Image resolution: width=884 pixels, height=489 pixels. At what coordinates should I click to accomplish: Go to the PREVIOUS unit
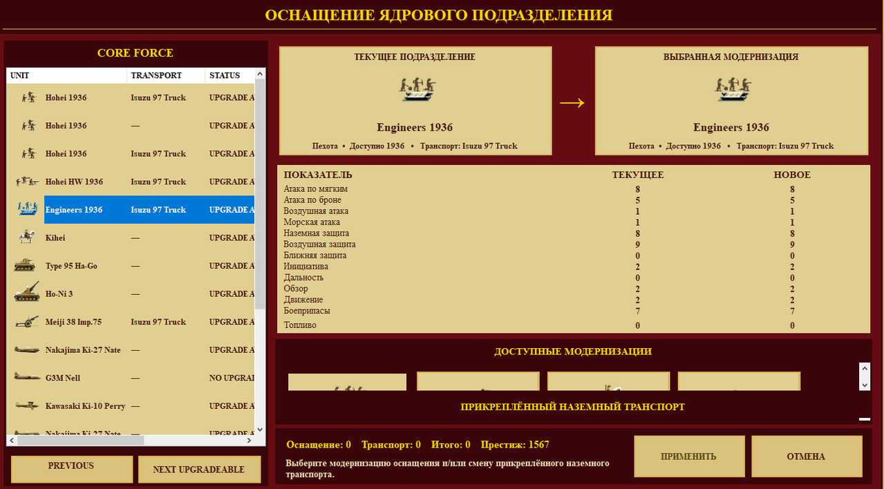click(x=71, y=469)
